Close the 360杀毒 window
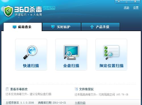Image resolution: width=142 pixels, height=105 pixels. 135,1
